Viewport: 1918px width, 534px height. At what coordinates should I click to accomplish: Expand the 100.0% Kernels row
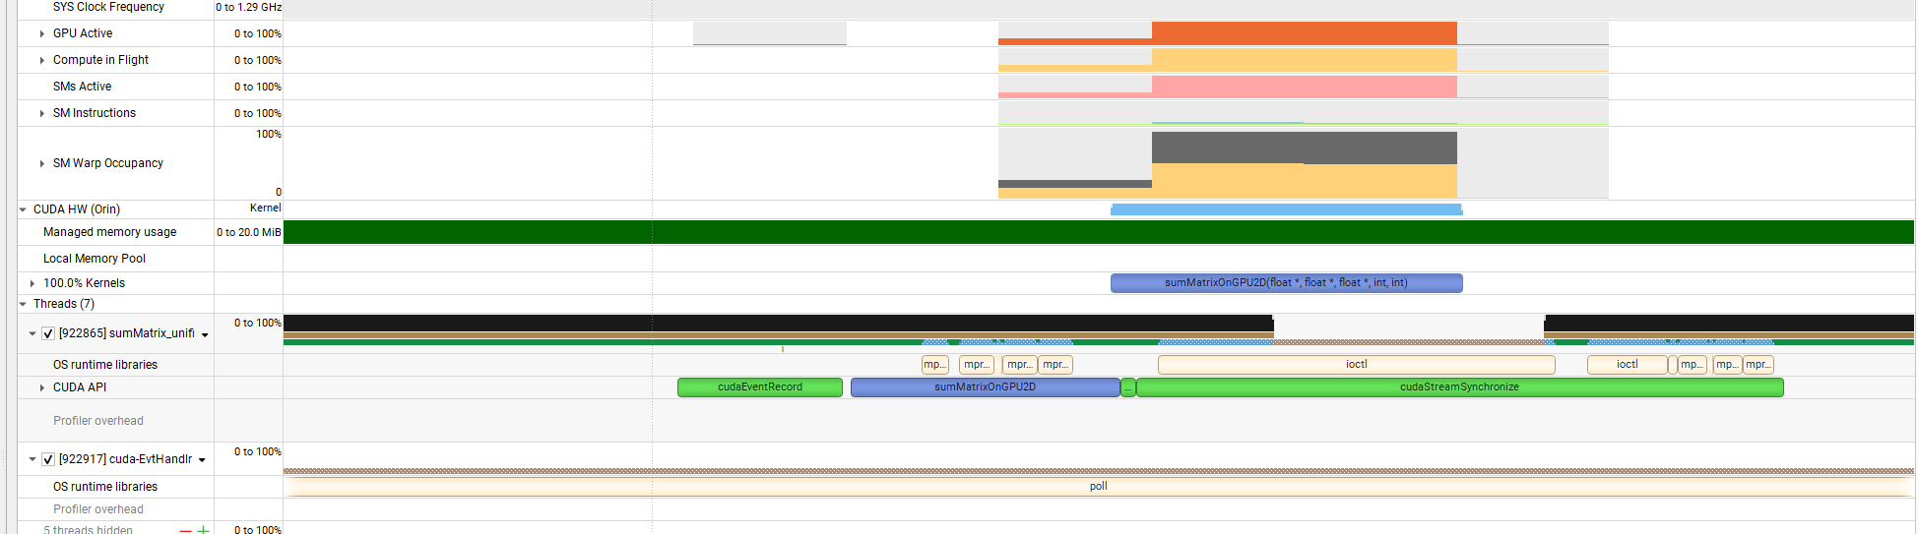[x=32, y=283]
